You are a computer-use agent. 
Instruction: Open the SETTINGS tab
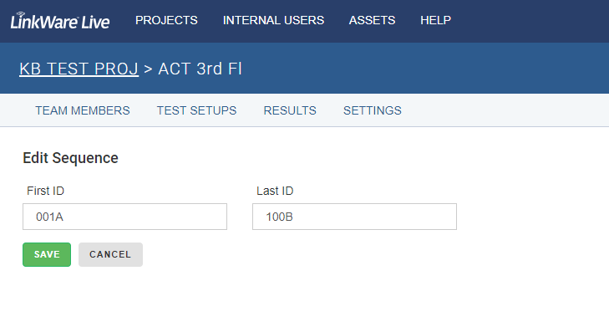click(372, 110)
